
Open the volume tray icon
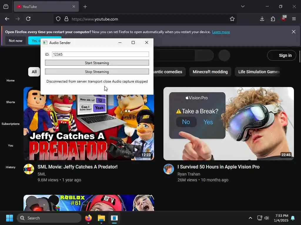click(x=266, y=218)
